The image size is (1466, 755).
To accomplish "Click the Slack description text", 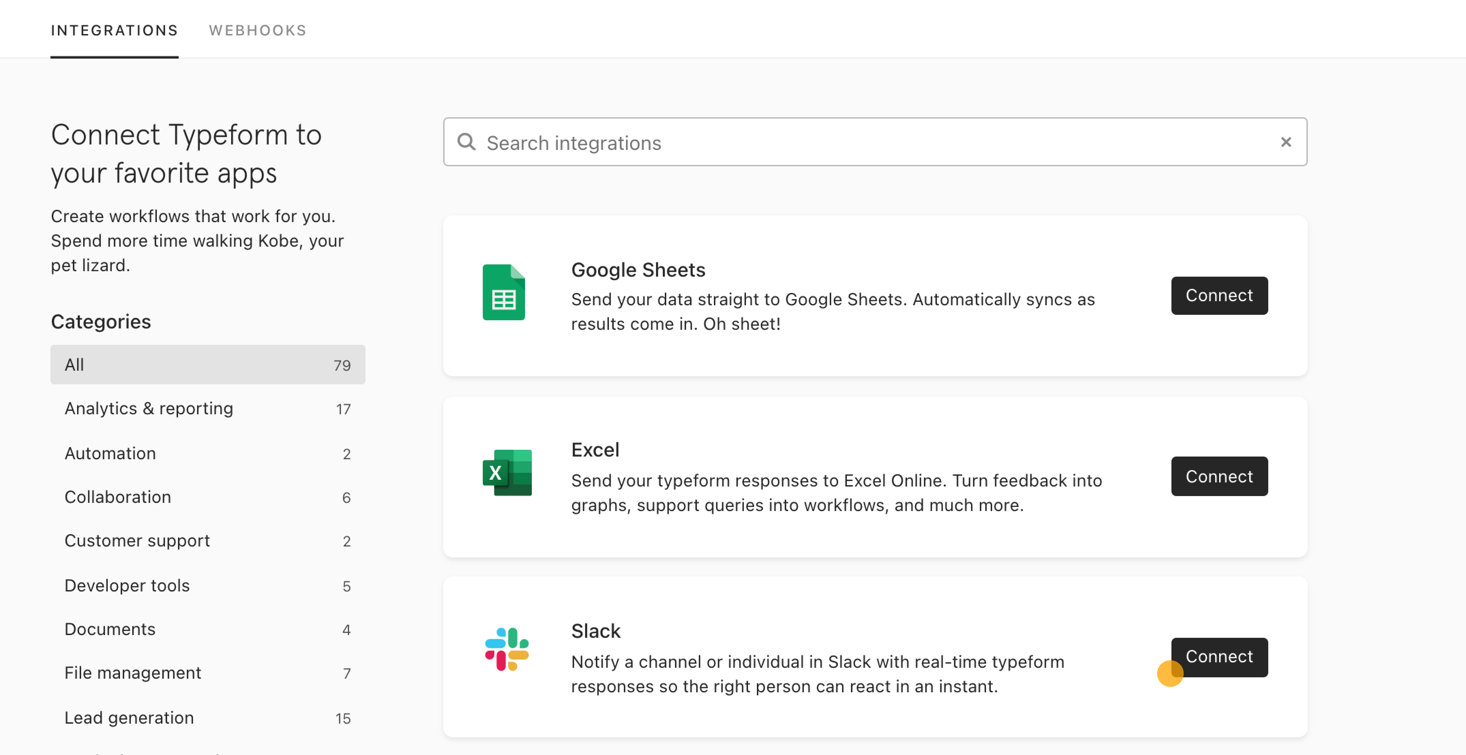I will coord(818,674).
